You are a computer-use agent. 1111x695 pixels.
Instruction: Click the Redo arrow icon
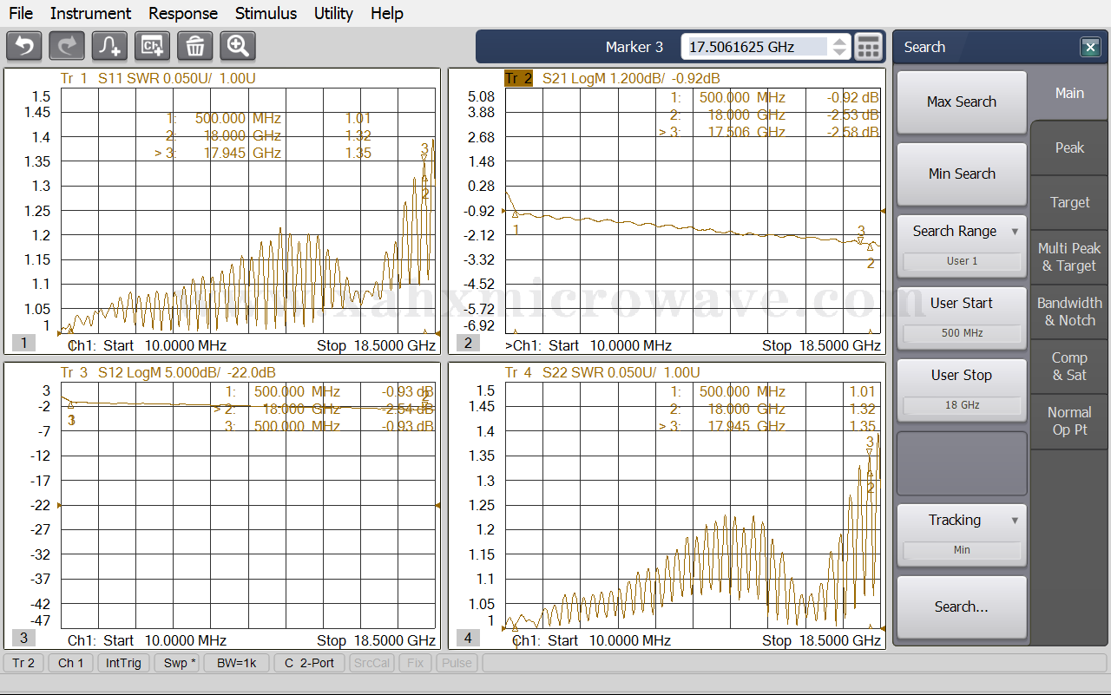pos(67,46)
